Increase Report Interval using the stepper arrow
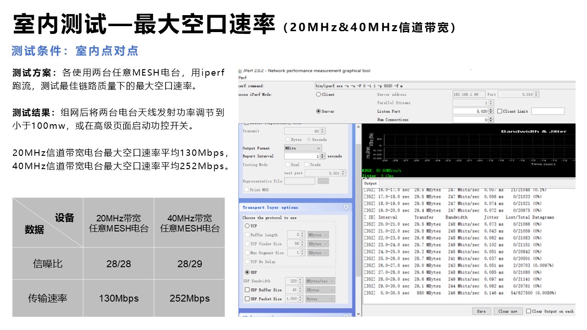 (322, 154)
